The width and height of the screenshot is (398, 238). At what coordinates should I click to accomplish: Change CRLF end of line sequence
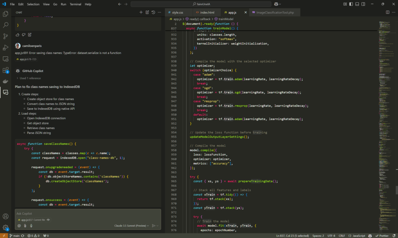coord(342,236)
